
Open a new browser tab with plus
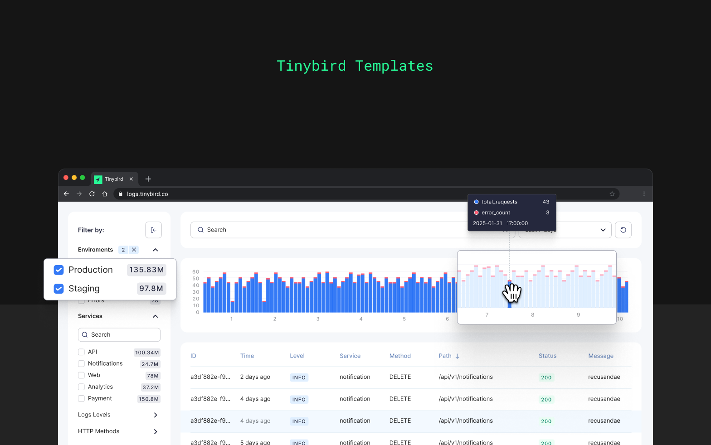click(148, 179)
